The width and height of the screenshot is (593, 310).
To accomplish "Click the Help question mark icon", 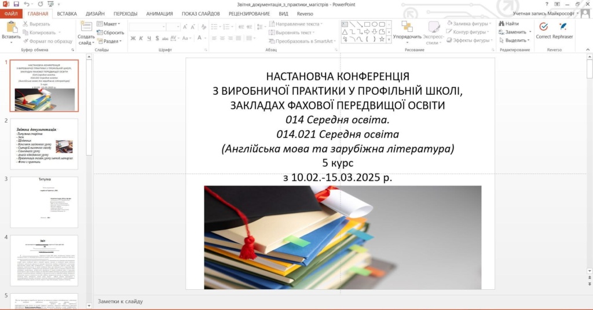I will click(x=547, y=4).
